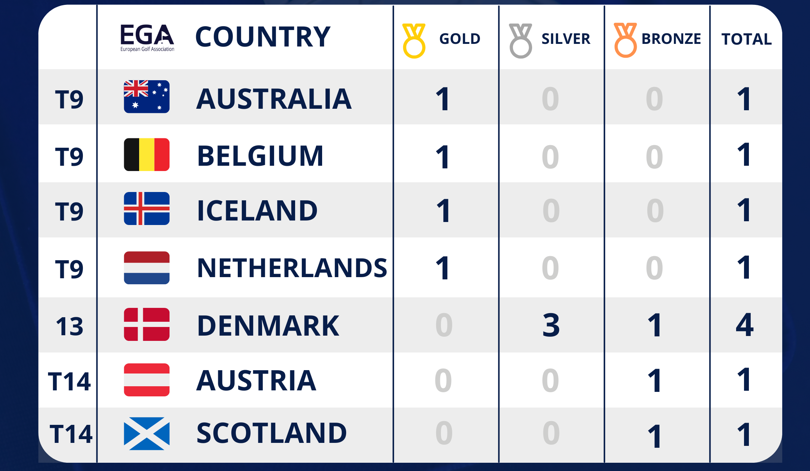Click the NETHERLANDS country name

pos(292,268)
